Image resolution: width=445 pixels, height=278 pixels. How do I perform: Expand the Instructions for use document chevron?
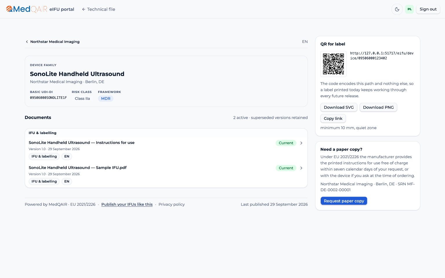click(x=301, y=143)
